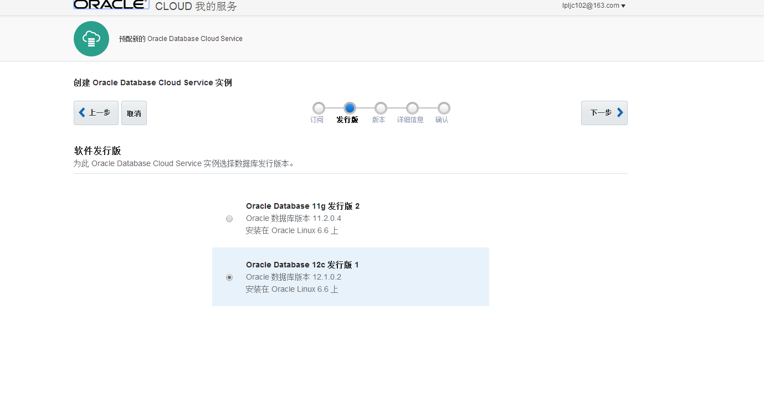This screenshot has height=418, width=764.
Task: Click the Oracle Database 12c 发行版 1 title
Action: point(302,265)
